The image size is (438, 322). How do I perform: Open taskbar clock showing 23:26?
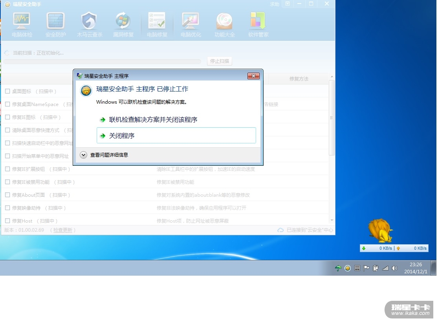pos(416,268)
